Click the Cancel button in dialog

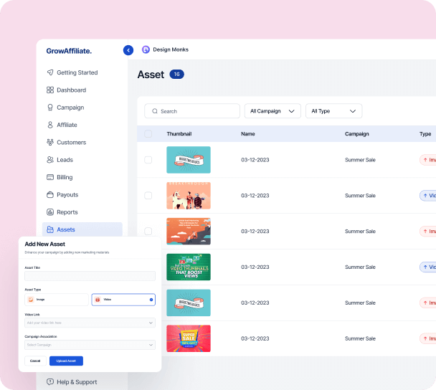(36, 361)
